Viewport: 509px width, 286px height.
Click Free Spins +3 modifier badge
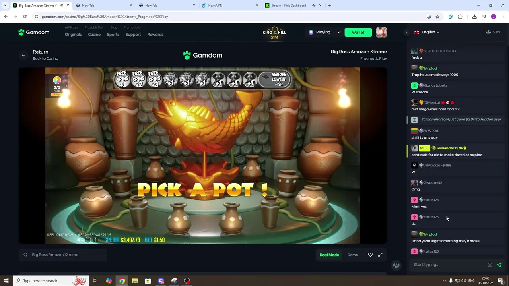click(x=154, y=79)
